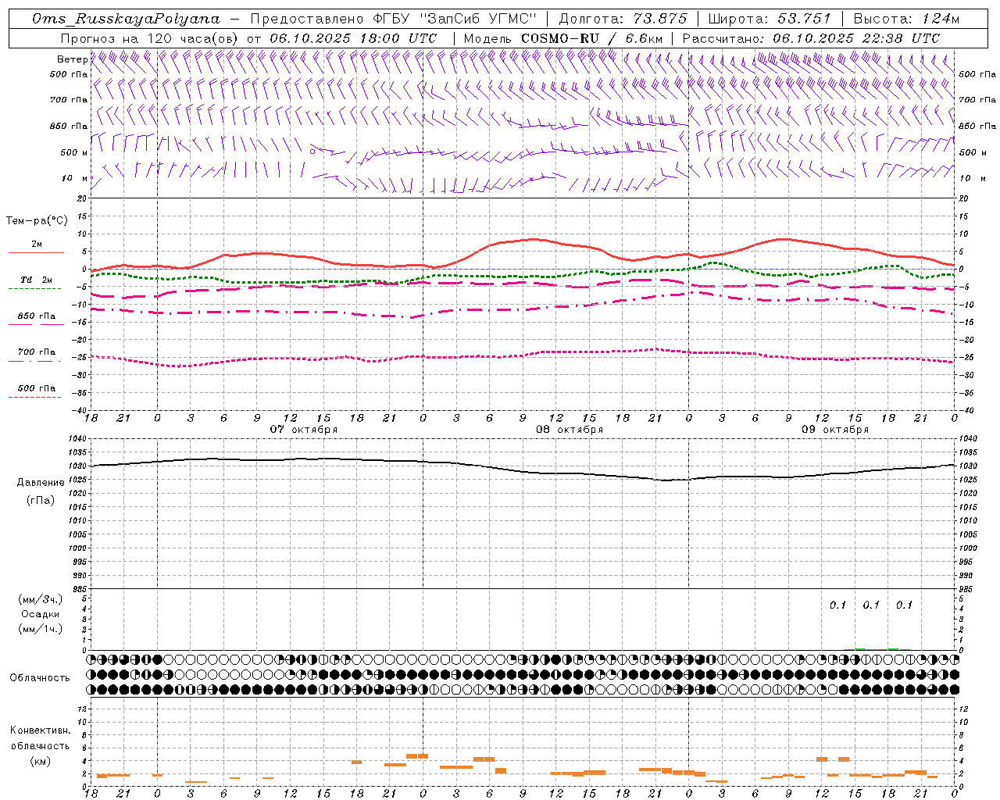Click the Осадки precipitation label
Screen dimensions: 1000x800
pos(41,614)
